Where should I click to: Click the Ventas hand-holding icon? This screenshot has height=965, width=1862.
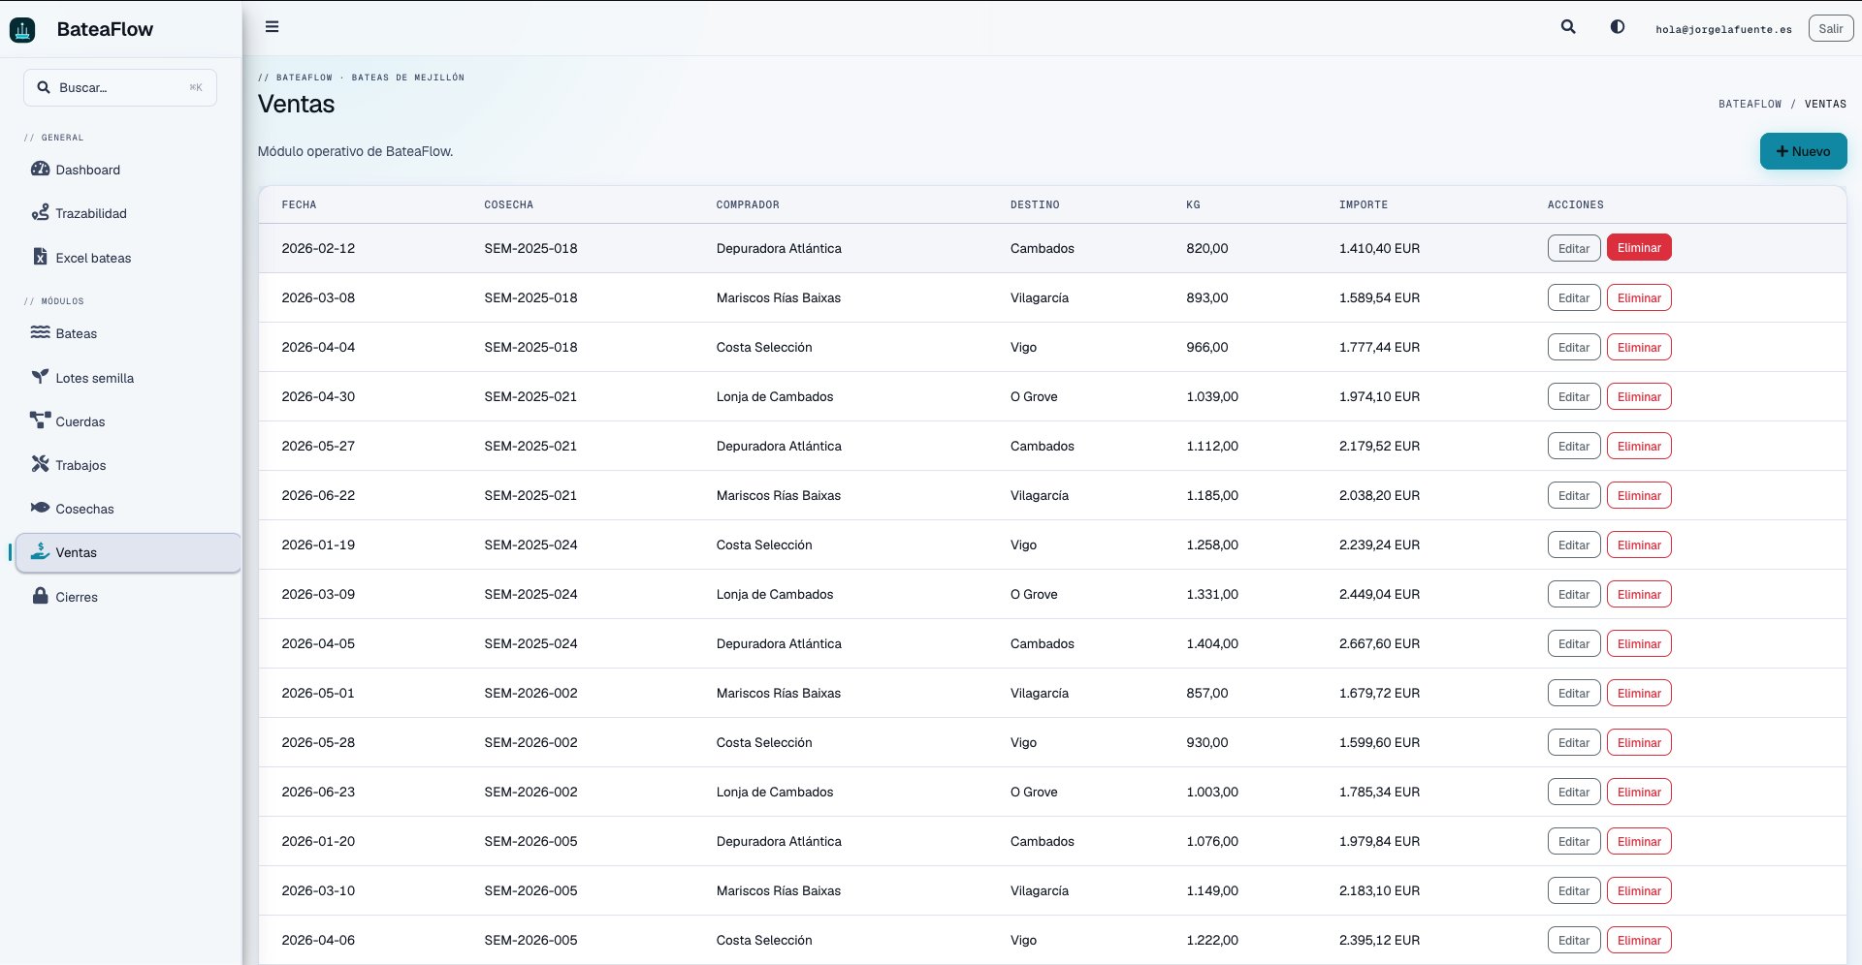pyautogui.click(x=40, y=551)
